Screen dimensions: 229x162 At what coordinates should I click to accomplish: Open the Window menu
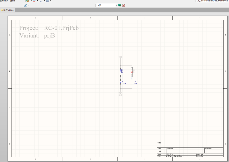click(4, 1)
